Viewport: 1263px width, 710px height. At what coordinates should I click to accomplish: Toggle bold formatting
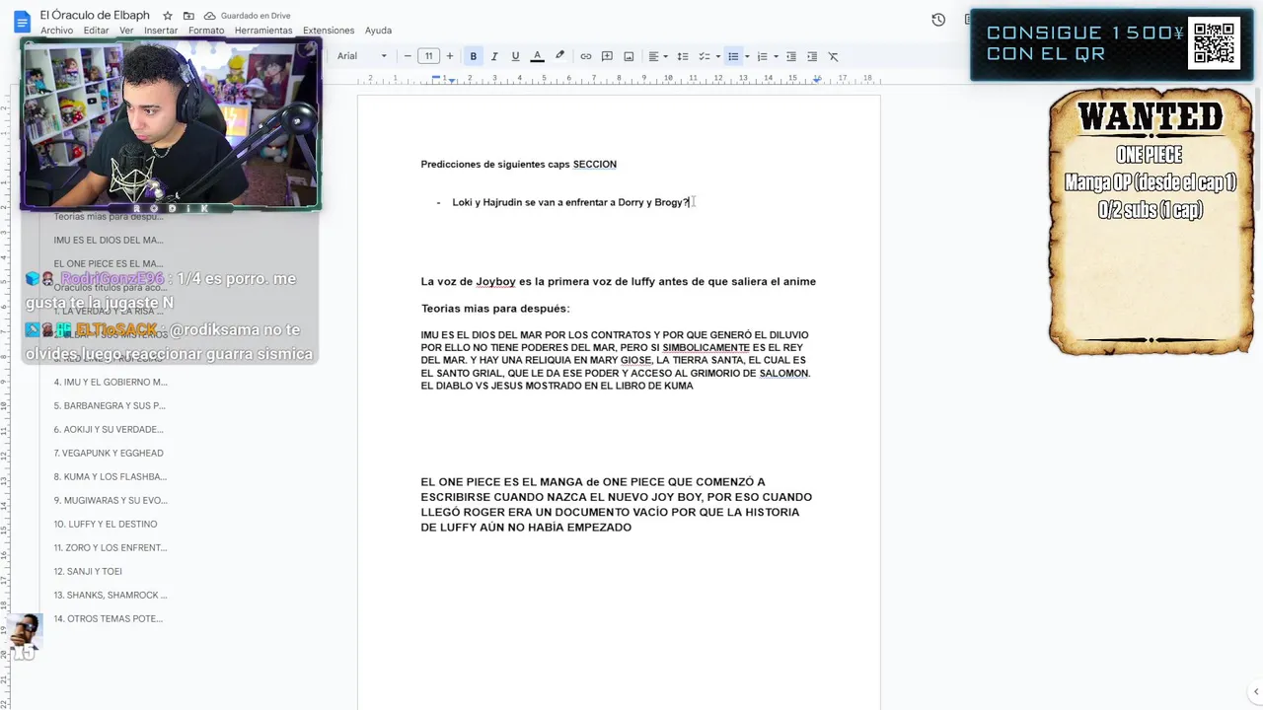pyautogui.click(x=473, y=56)
